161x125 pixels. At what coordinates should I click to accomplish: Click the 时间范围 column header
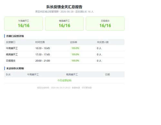[40, 42]
